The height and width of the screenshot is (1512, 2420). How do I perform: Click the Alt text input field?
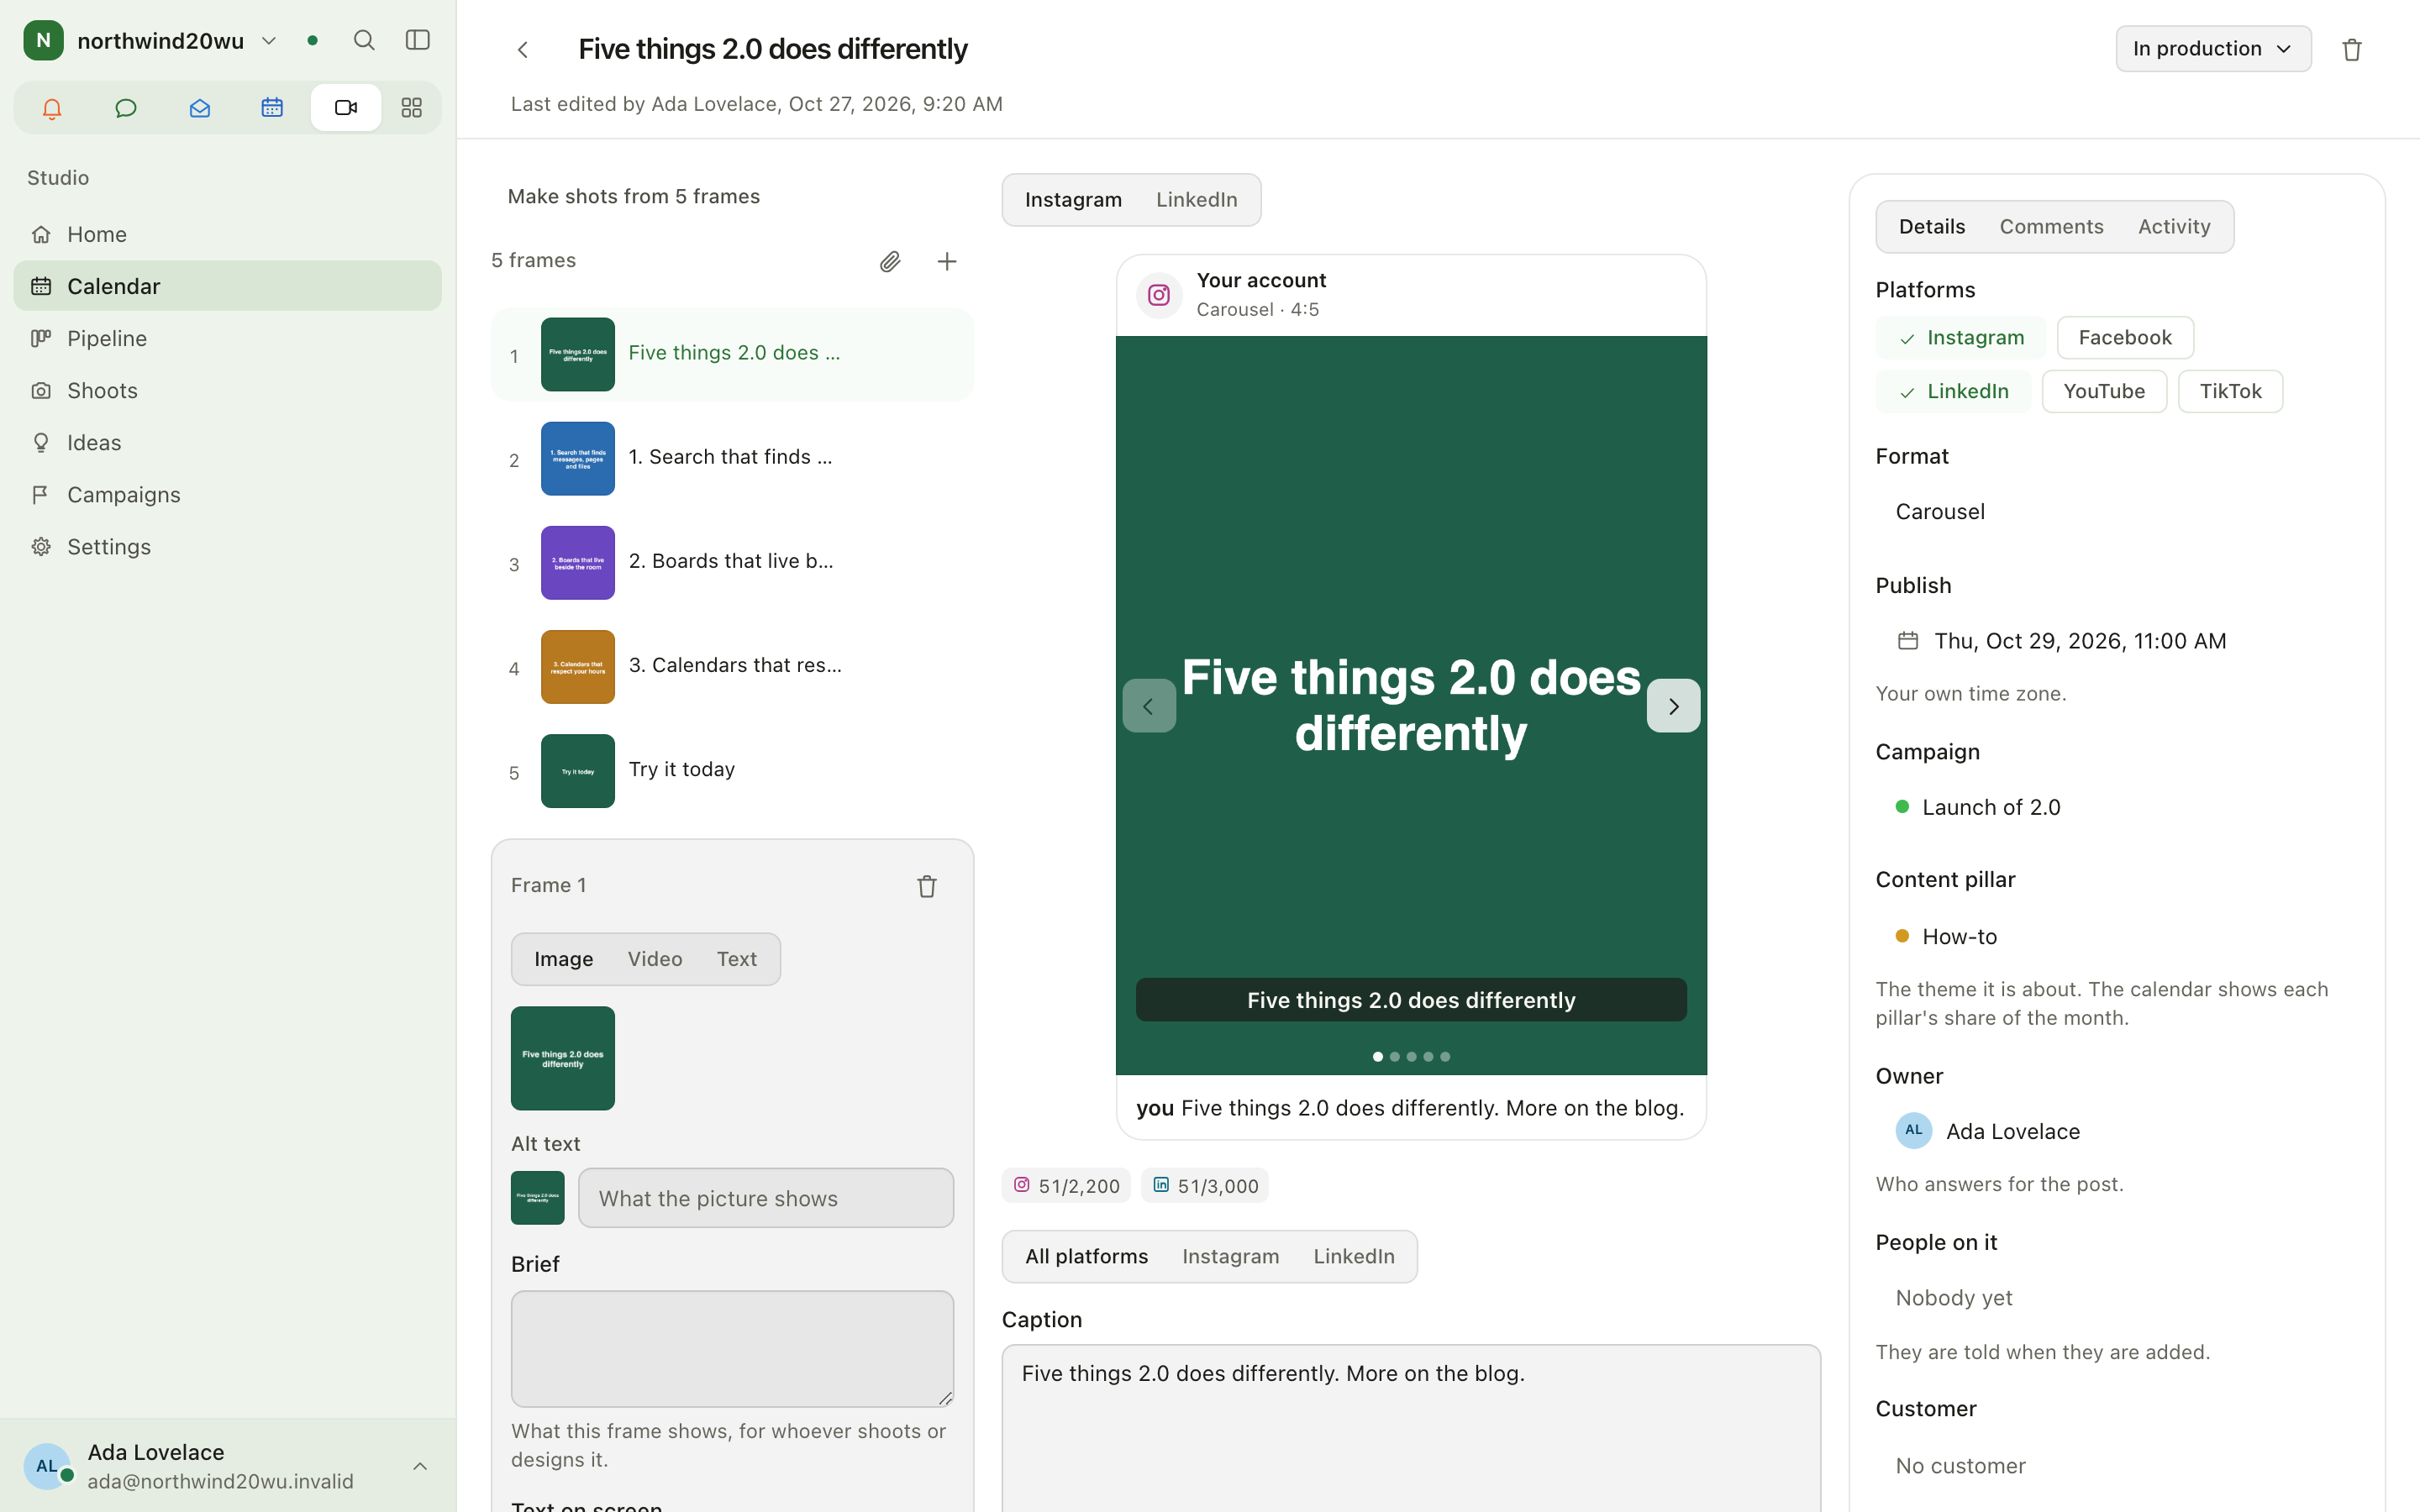[x=766, y=1198]
